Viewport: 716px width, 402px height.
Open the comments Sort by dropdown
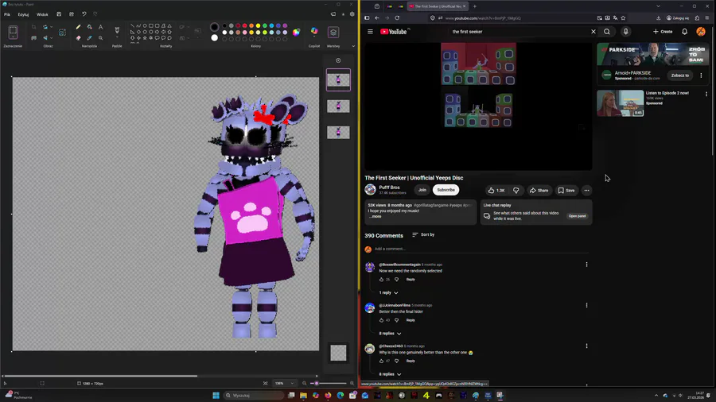point(423,234)
